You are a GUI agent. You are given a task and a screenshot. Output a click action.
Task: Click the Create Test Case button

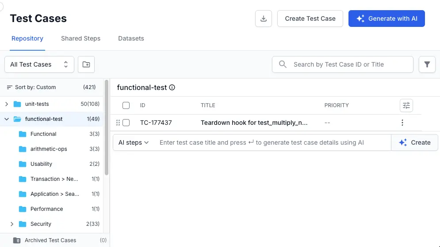point(310,19)
